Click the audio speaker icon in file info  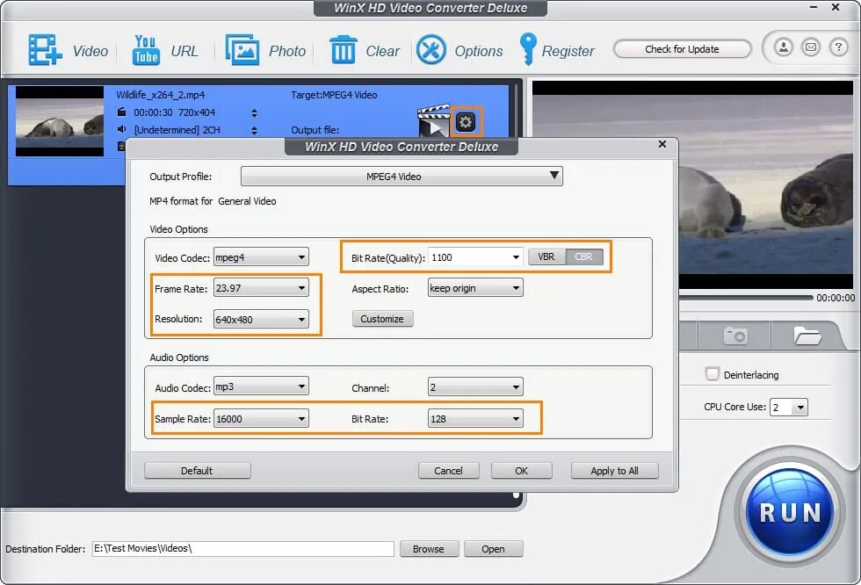pos(122,129)
